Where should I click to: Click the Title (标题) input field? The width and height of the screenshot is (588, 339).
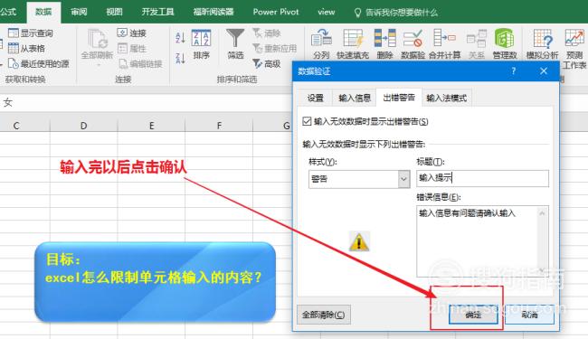point(483,178)
